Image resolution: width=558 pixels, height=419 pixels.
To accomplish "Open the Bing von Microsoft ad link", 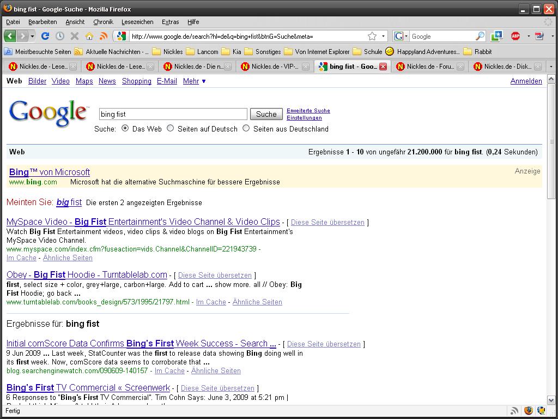I will pos(50,172).
